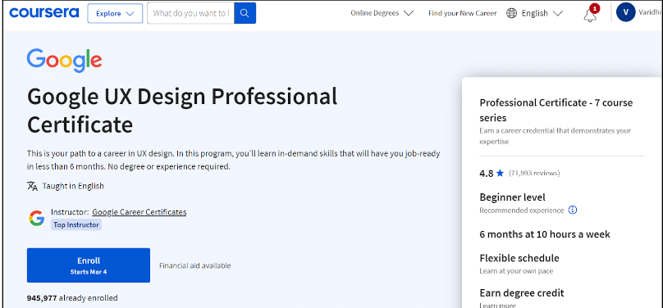The image size is (663, 308).
Task: Open the Coursera home logo
Action: pos(44,13)
